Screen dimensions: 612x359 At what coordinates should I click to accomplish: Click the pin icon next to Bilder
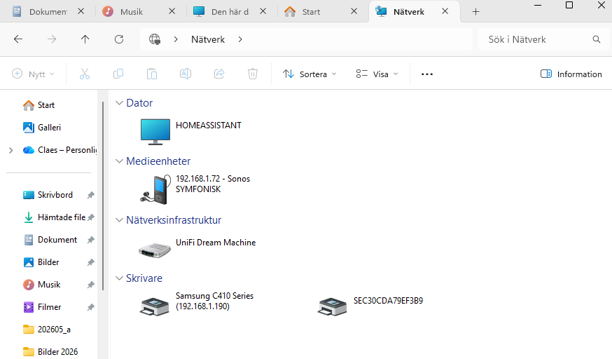coord(90,262)
